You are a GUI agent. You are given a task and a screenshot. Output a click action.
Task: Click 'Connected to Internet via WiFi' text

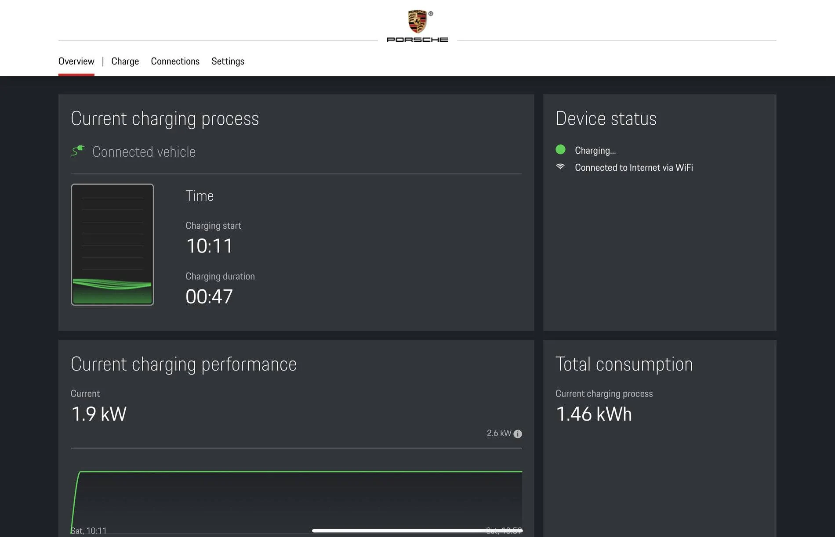click(x=634, y=167)
